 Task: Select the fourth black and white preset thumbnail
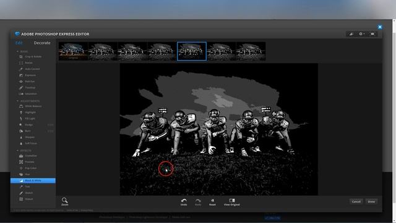tap(162, 51)
